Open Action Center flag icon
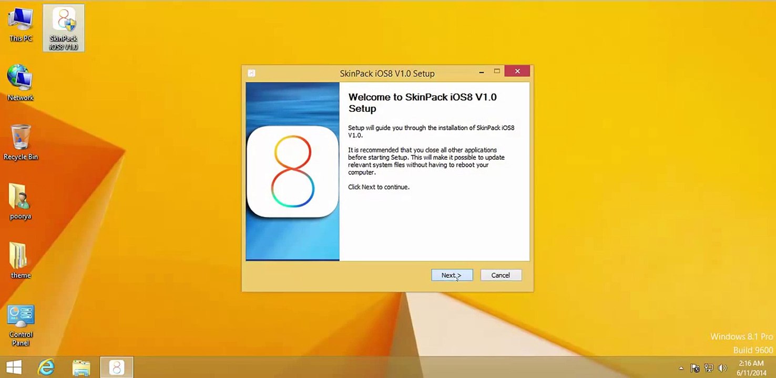This screenshot has height=378, width=776. pos(695,368)
